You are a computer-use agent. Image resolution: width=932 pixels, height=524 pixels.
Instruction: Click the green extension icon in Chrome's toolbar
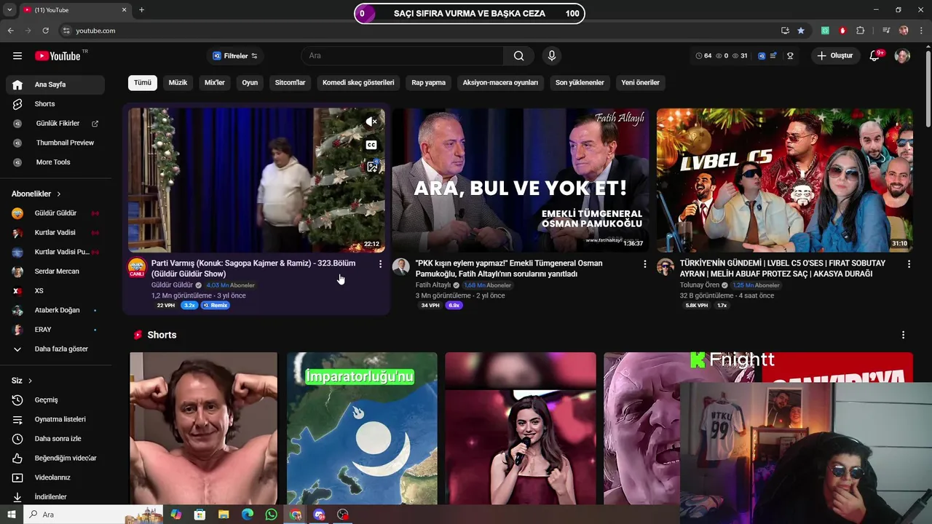pos(825,31)
